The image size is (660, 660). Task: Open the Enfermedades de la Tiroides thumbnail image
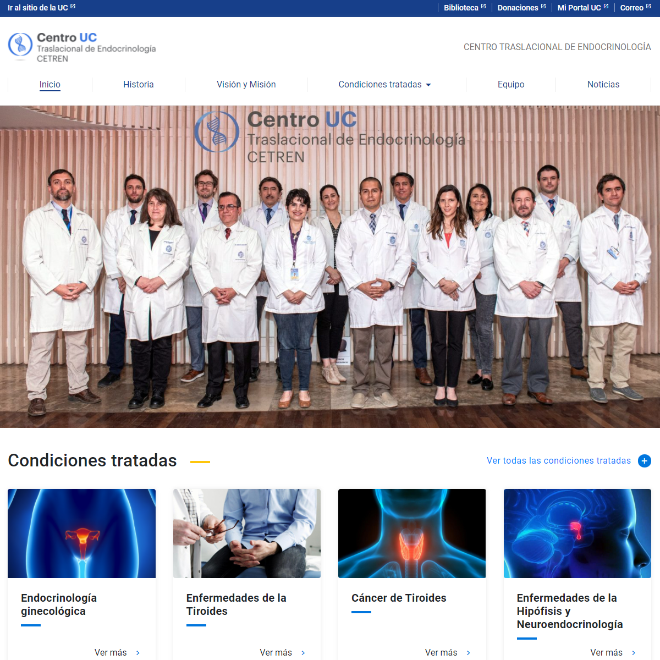[x=247, y=533]
